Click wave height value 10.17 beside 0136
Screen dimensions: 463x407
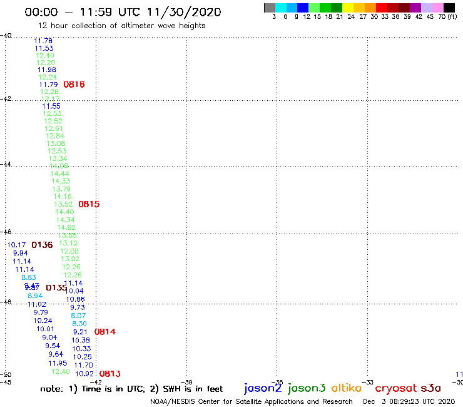point(16,245)
